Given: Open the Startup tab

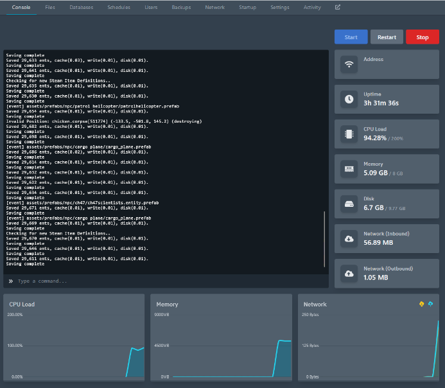Looking at the screenshot, I should (247, 7).
